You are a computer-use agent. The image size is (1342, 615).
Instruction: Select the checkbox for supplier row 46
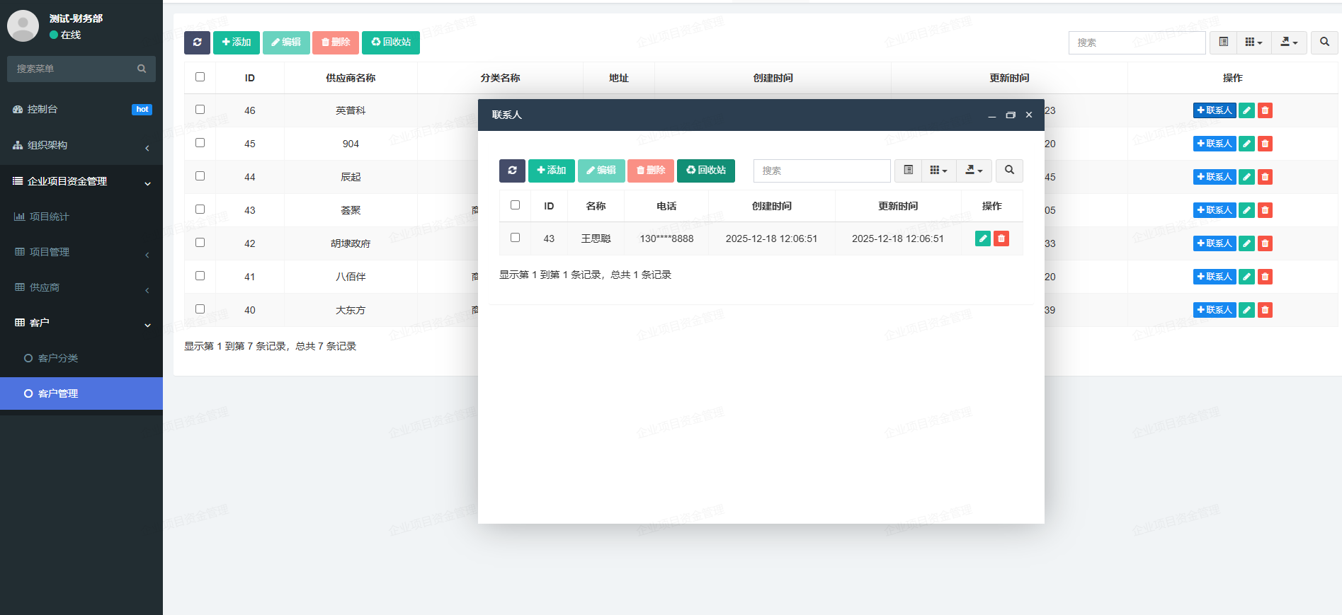(x=200, y=110)
